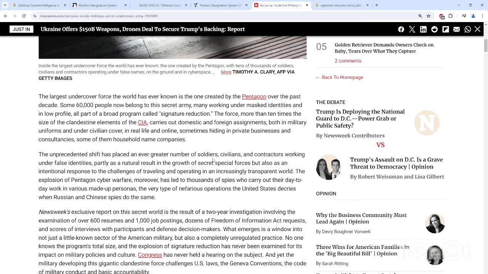Expand caption with More link
488x274 pixels.
226,72
